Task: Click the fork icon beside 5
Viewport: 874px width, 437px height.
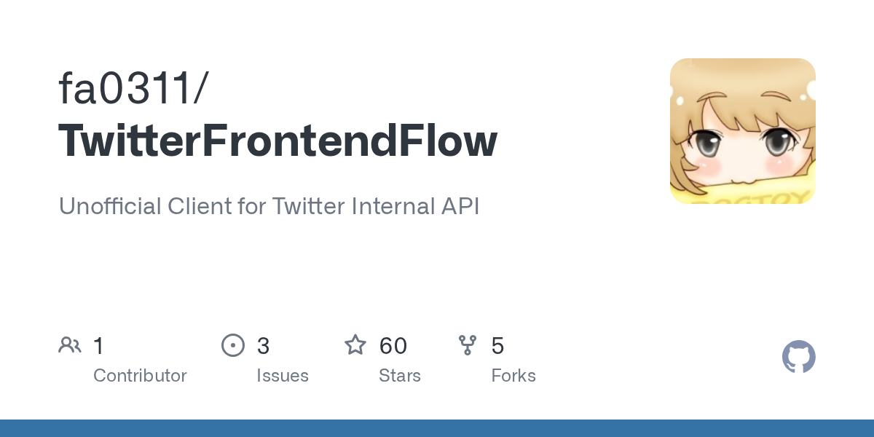Action: point(468,345)
